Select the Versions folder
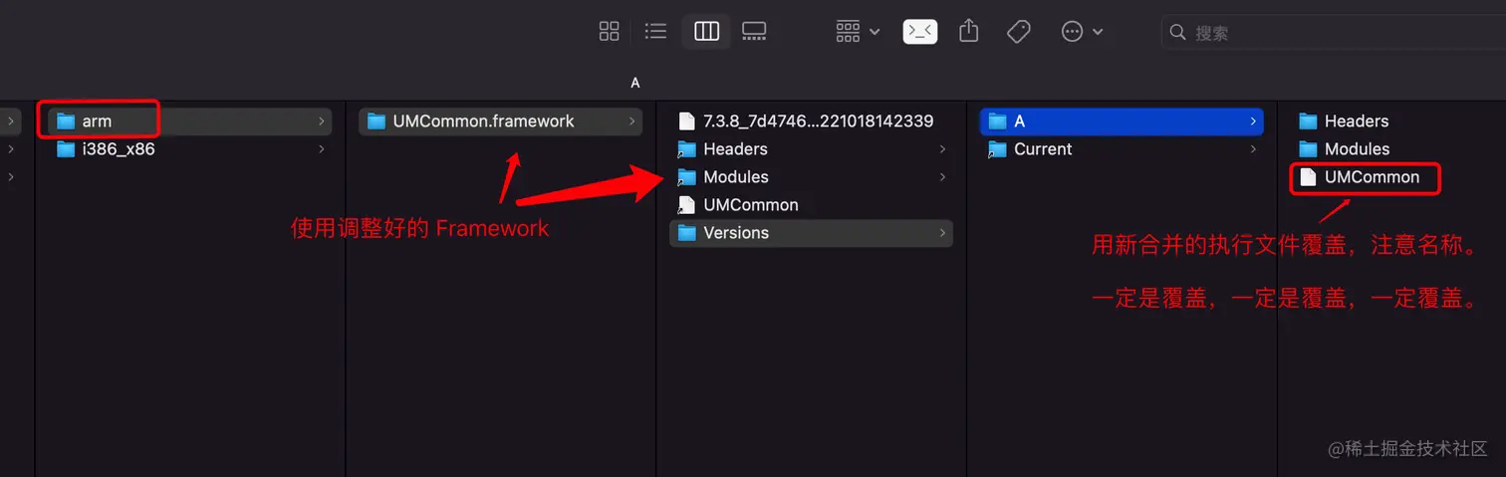Screen dimensions: 1506x477 (812, 233)
